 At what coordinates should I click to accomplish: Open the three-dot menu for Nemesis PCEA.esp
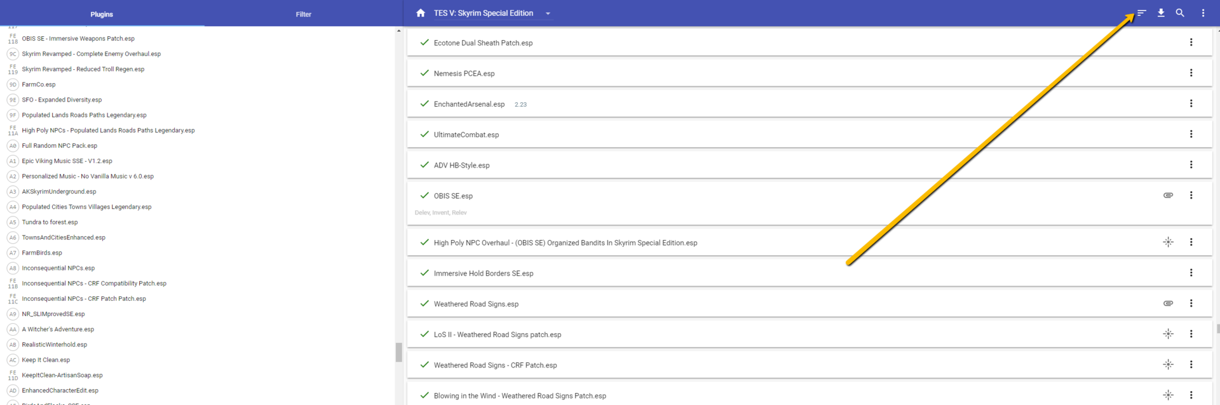[x=1191, y=73]
